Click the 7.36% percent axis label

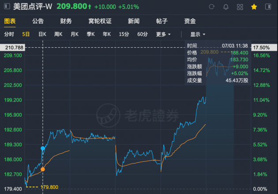pos(260,130)
